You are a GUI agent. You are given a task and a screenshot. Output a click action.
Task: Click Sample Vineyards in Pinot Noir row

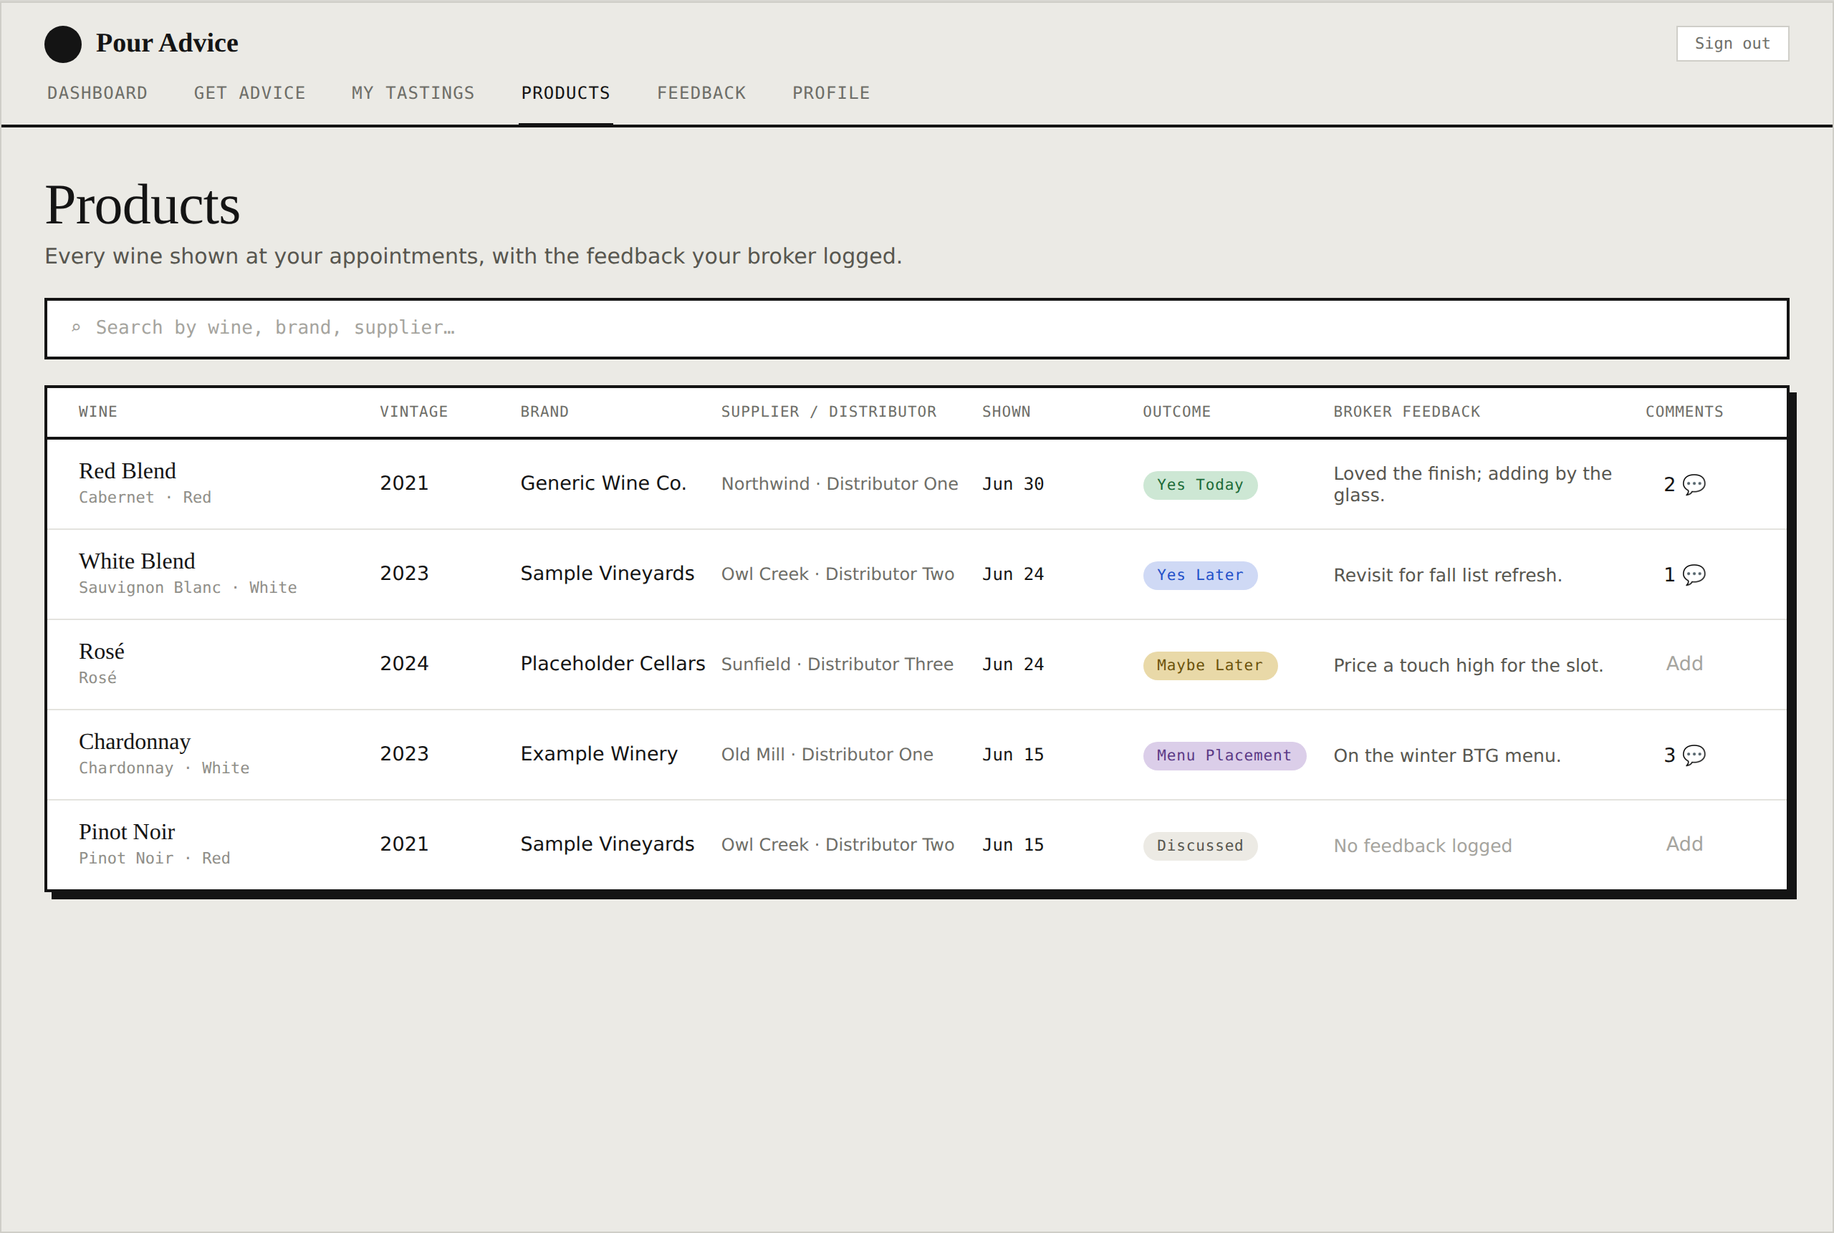pos(608,843)
